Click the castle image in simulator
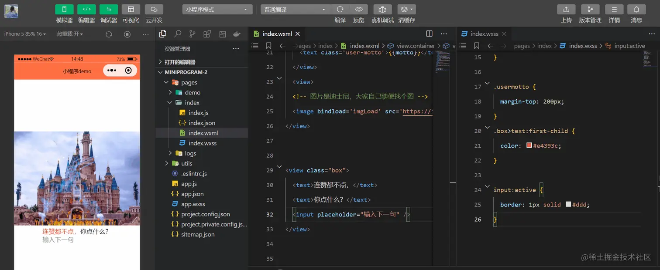The image size is (660, 270). 77,178
